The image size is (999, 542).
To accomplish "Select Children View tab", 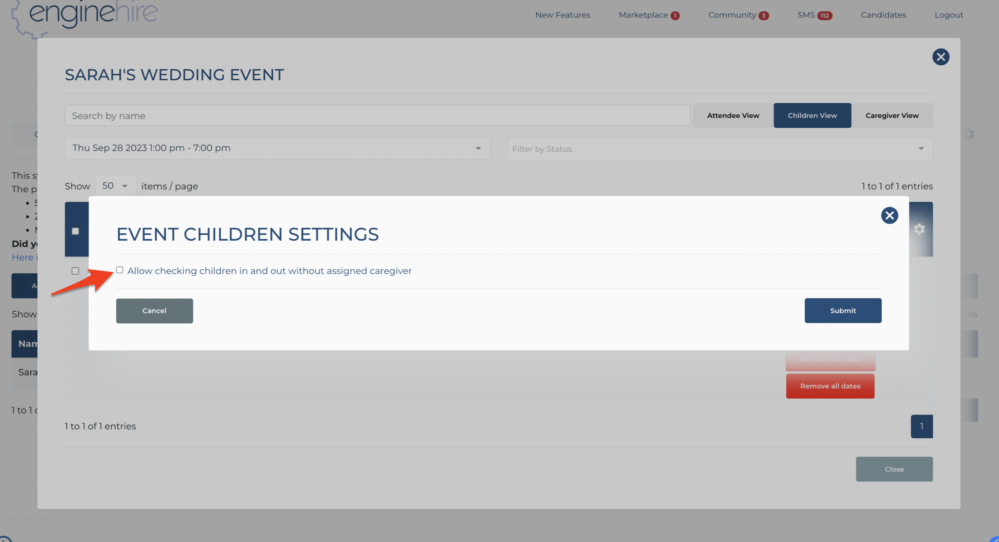I will tap(812, 116).
